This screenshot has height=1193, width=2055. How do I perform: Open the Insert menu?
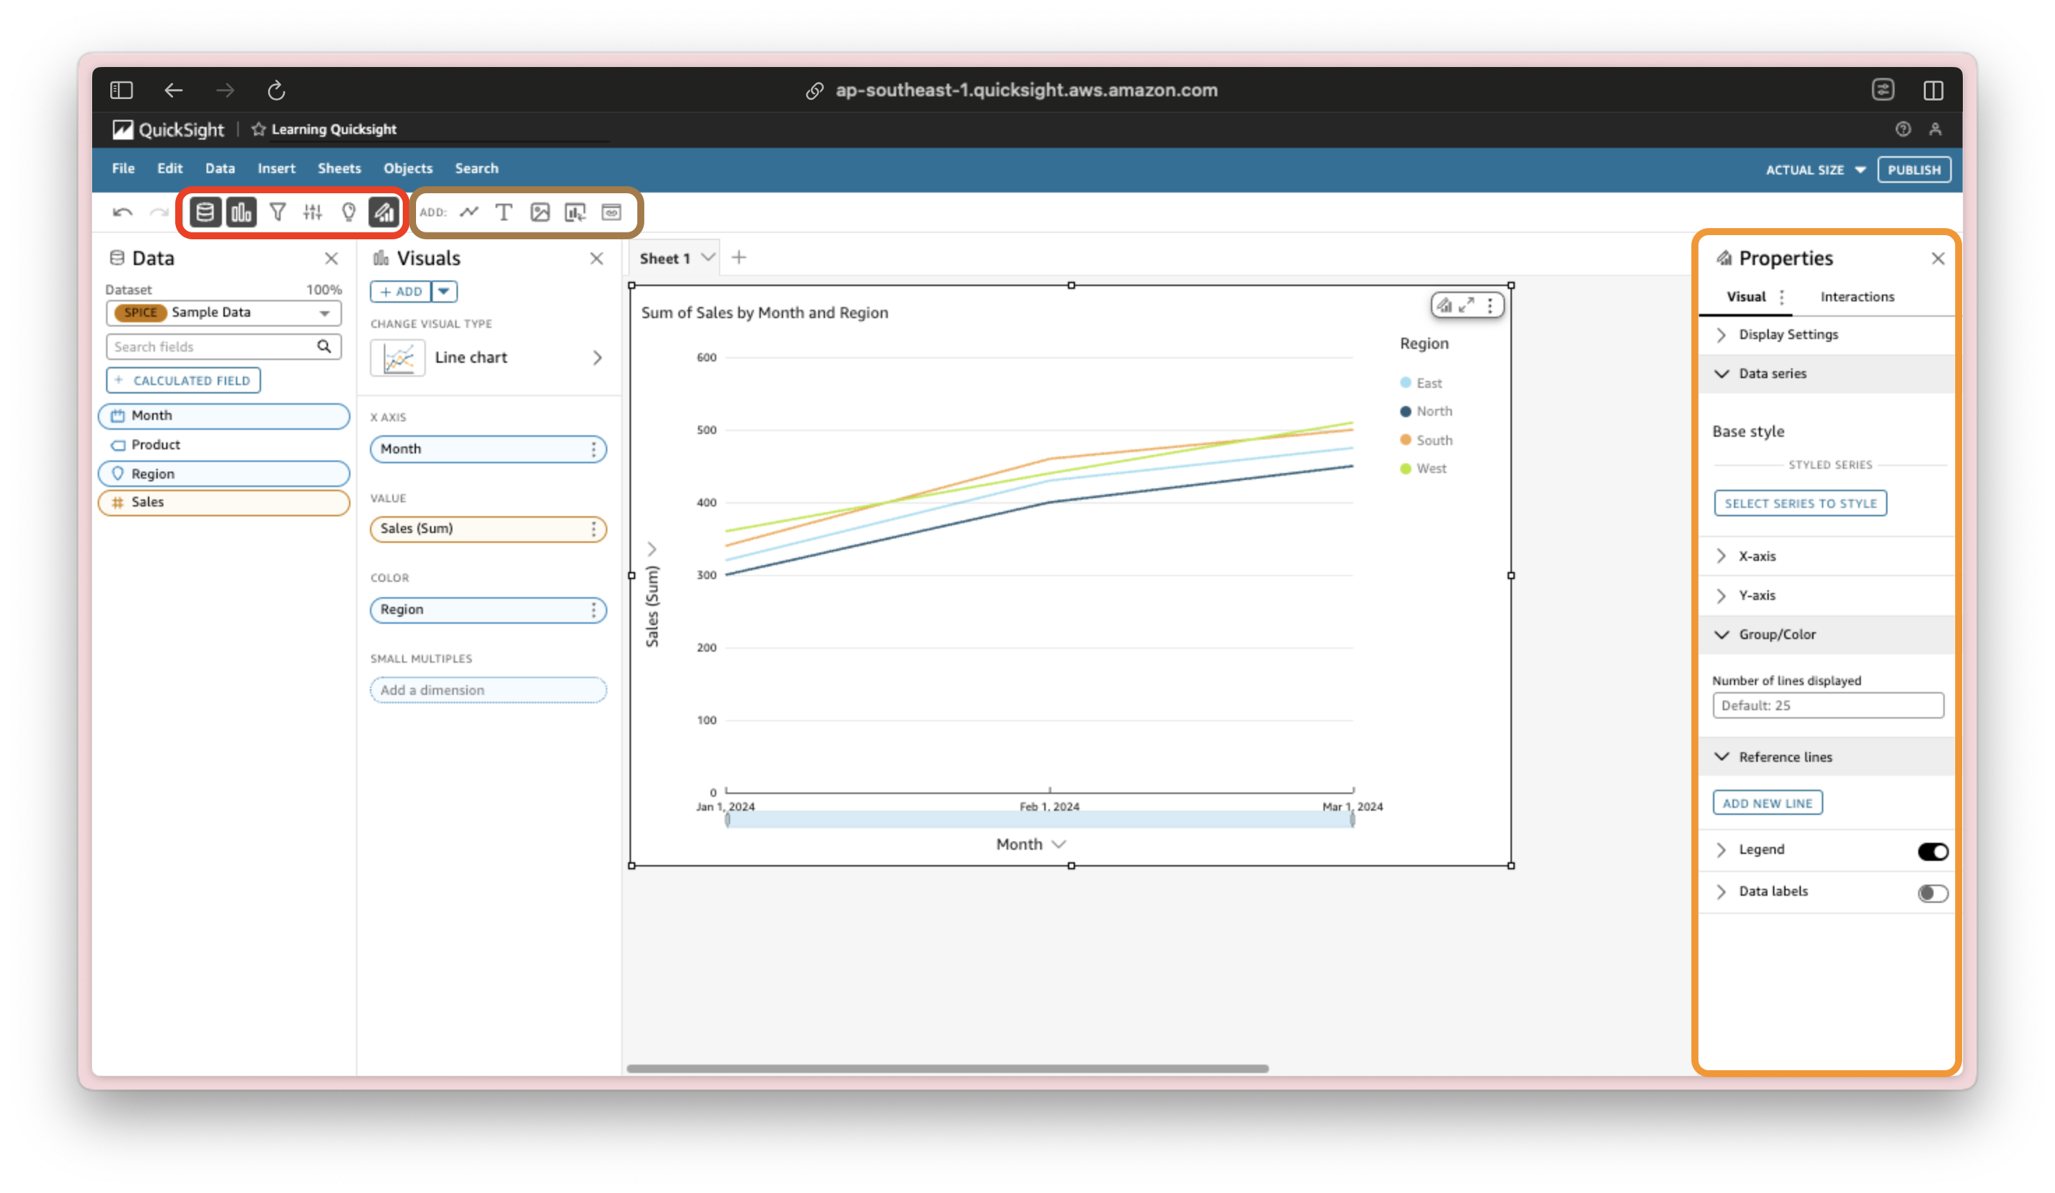pyautogui.click(x=276, y=169)
